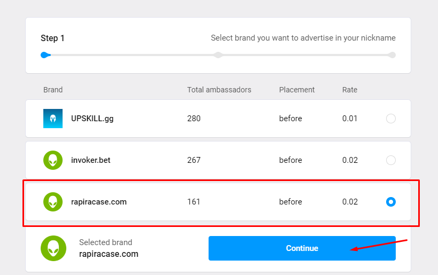Viewport: 438px width, 275px height.
Task: Click the large Selected brand logo icon
Action: pos(53,248)
